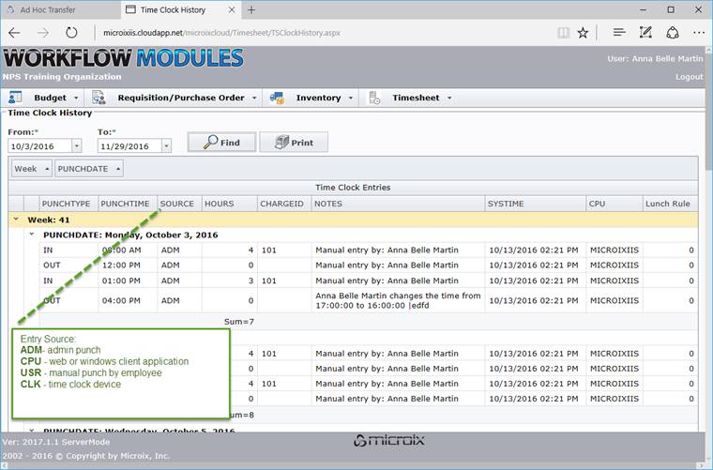Add page to favorites star icon
This screenshot has width=713, height=470.
(x=584, y=32)
